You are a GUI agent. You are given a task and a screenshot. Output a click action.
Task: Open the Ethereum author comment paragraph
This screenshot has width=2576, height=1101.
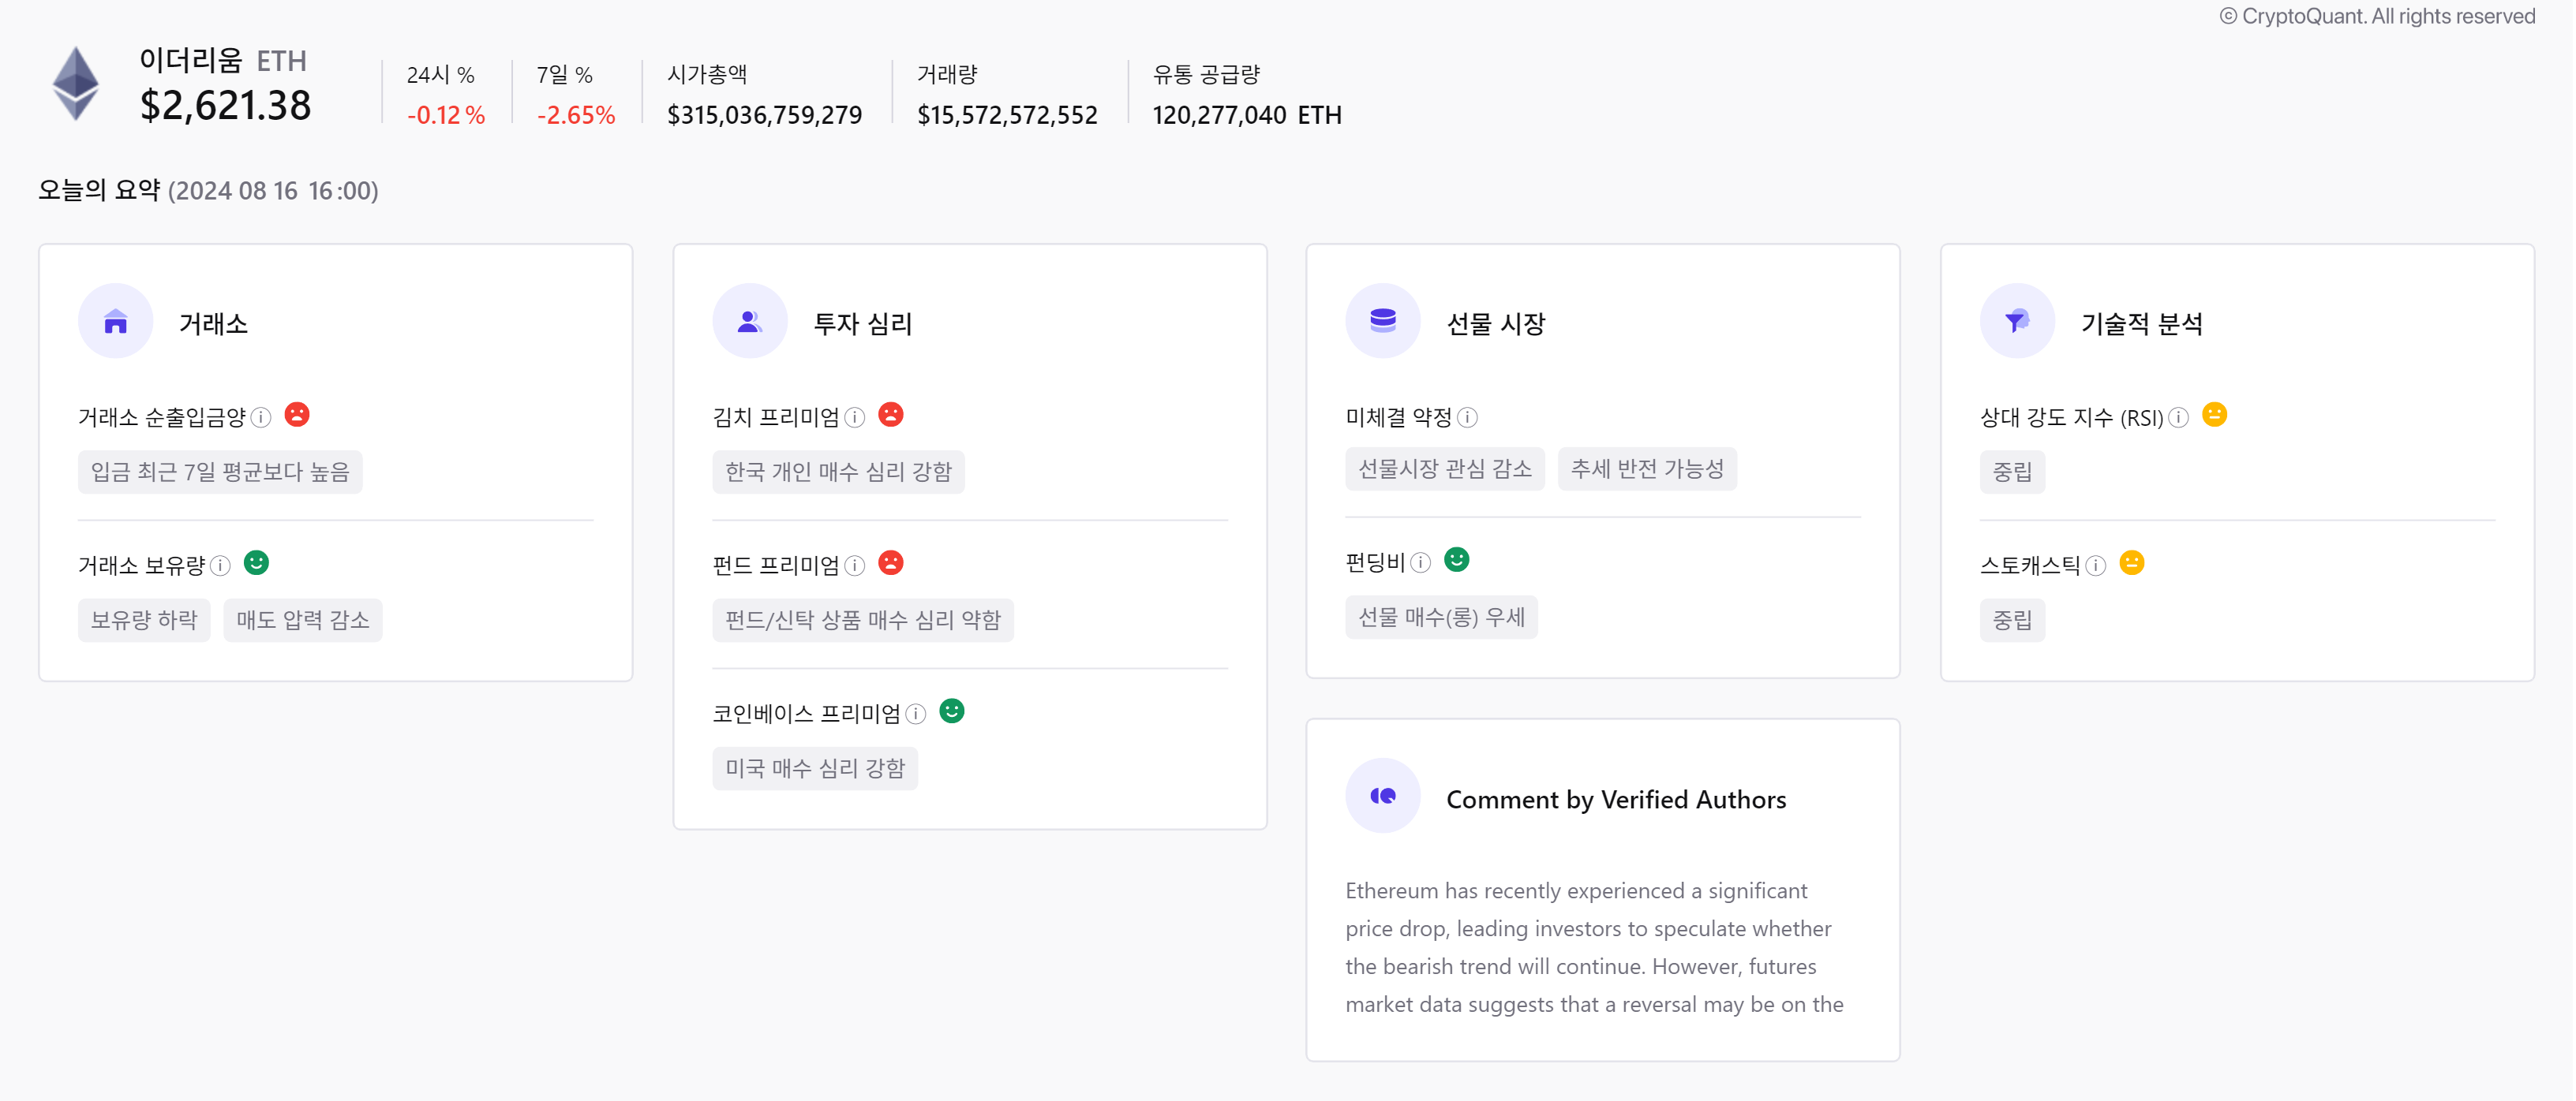1594,947
